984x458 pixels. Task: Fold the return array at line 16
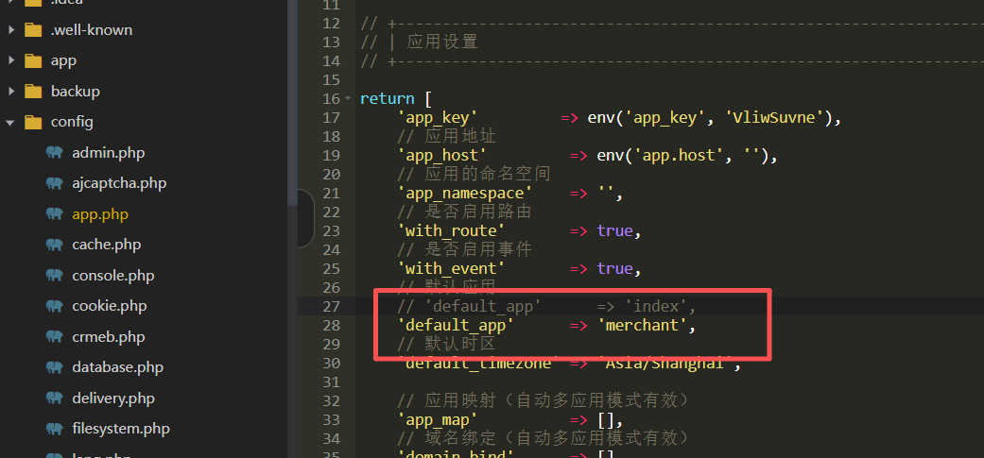[349, 99]
